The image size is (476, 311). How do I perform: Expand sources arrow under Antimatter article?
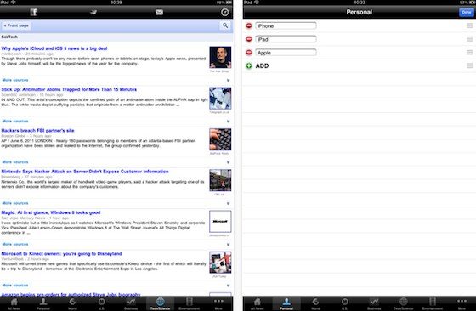click(229, 121)
